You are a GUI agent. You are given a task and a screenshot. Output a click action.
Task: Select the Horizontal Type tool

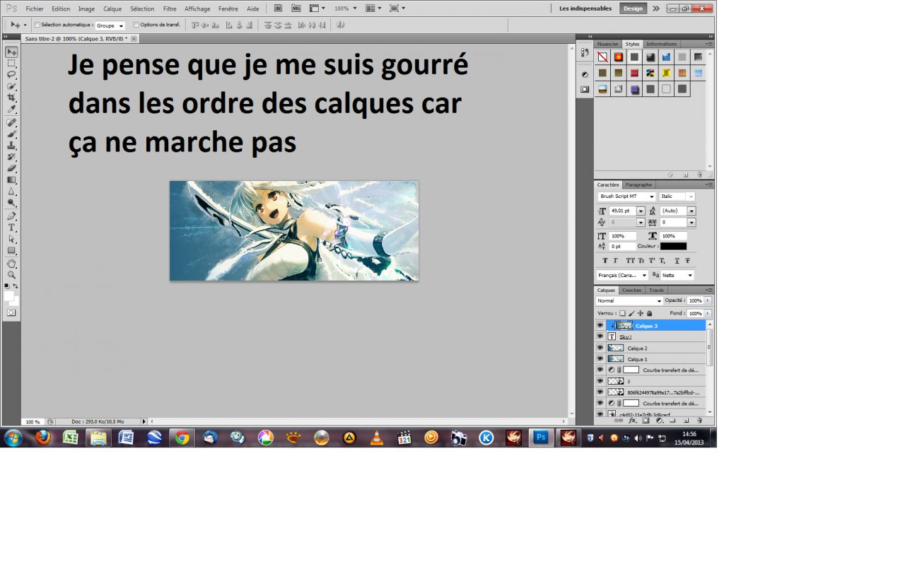tap(11, 228)
